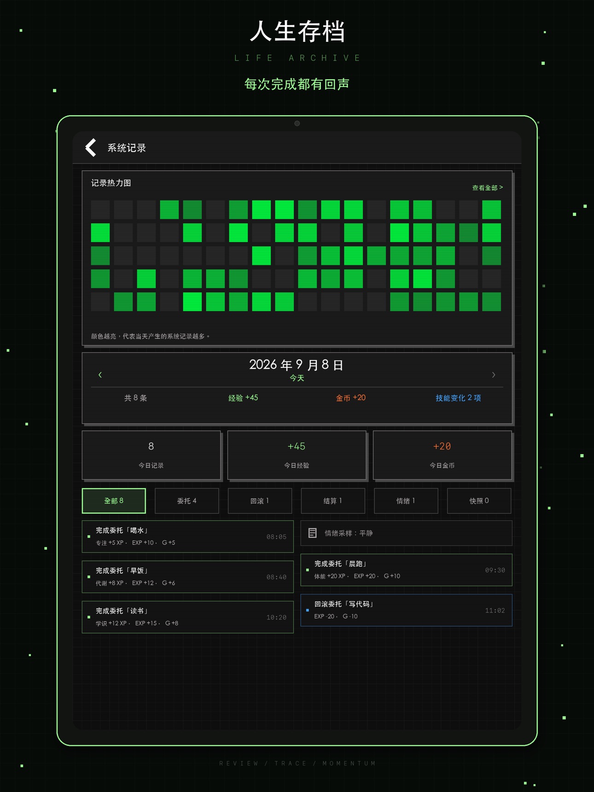Click the 今日经验 +45 stat card
The height and width of the screenshot is (792, 594).
[x=297, y=455]
